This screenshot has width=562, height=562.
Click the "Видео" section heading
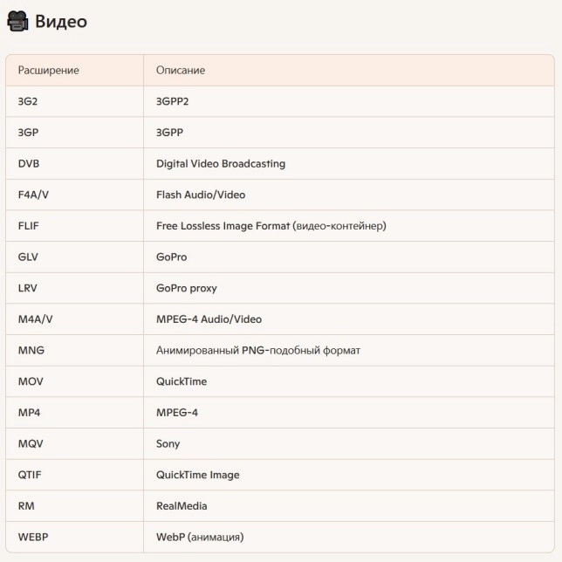pyautogui.click(x=61, y=22)
